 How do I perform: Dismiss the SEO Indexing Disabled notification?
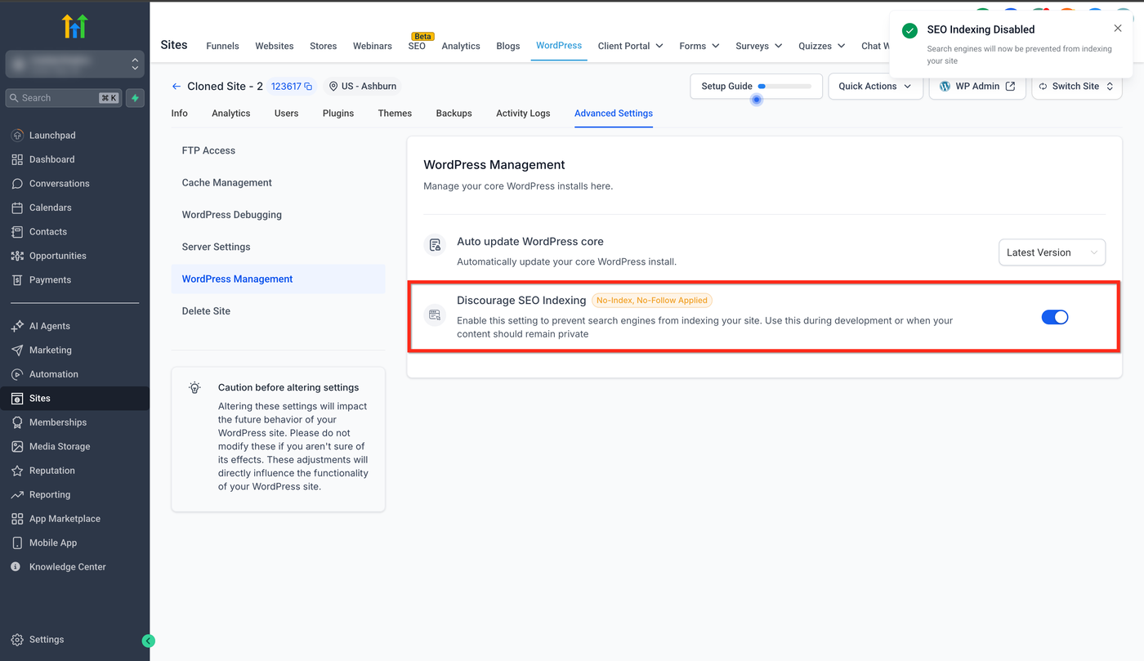click(x=1118, y=29)
